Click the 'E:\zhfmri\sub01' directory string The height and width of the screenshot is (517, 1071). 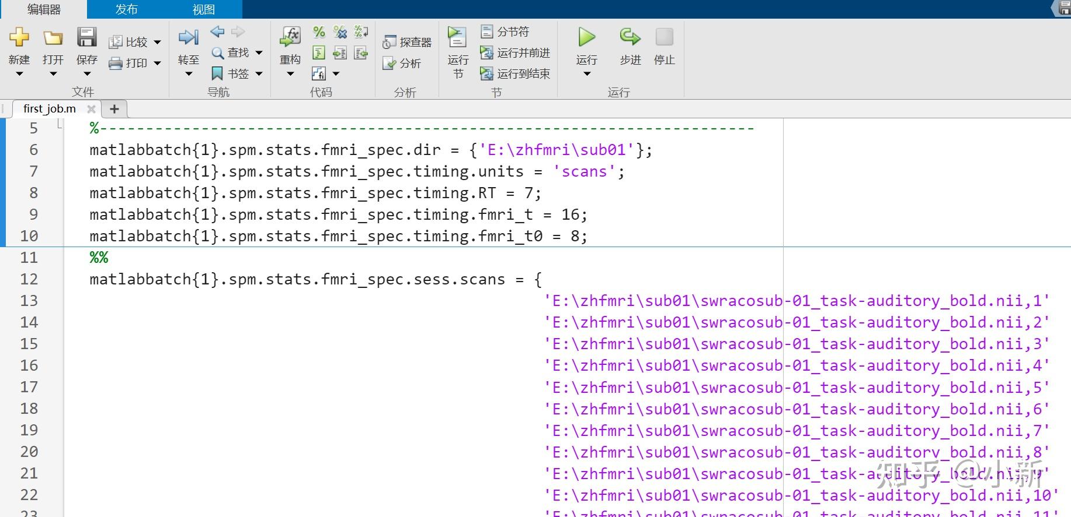click(557, 150)
